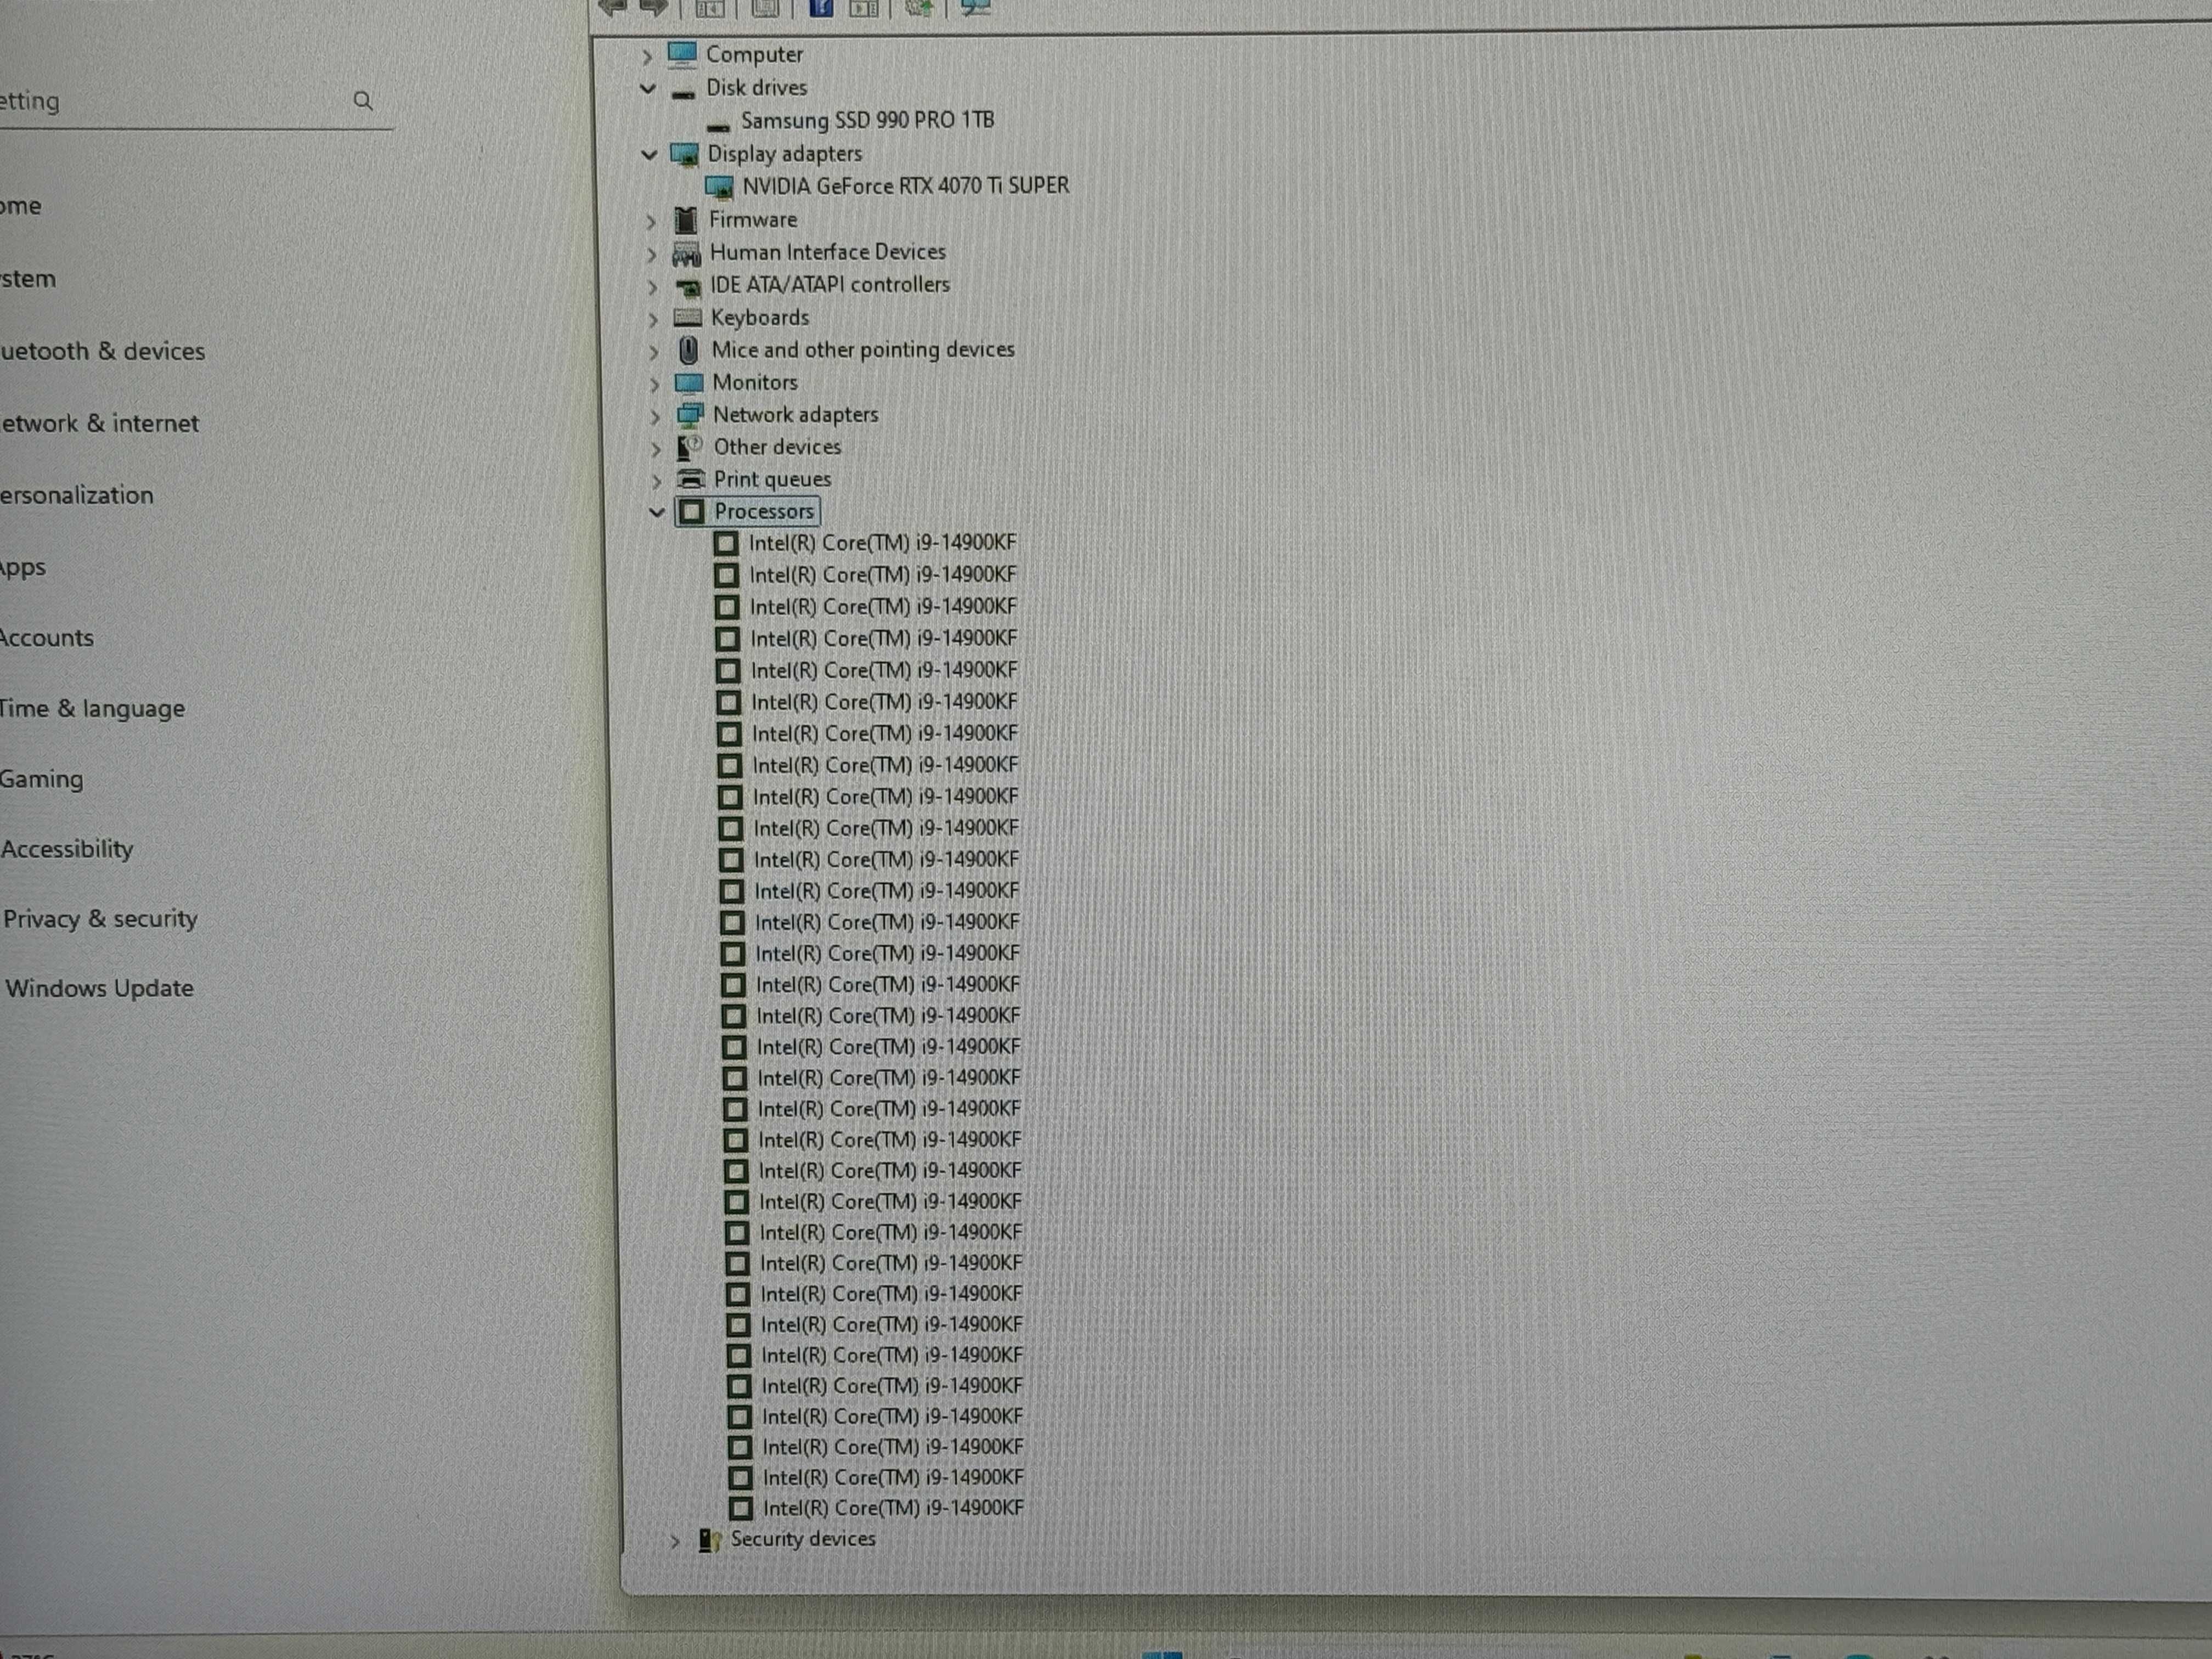The height and width of the screenshot is (1659, 2212).
Task: Select the Human Interface Devices label
Action: 828,252
